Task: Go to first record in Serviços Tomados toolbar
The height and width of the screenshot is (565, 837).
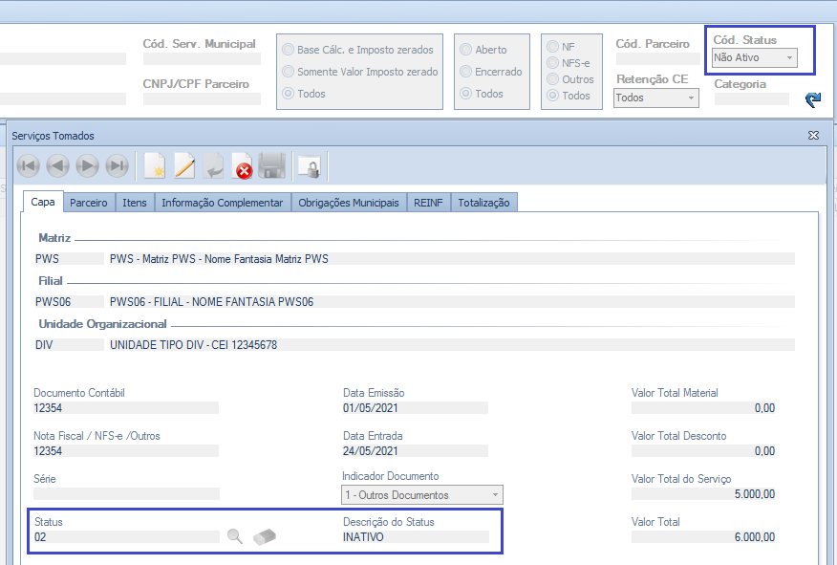Action: pos(29,166)
